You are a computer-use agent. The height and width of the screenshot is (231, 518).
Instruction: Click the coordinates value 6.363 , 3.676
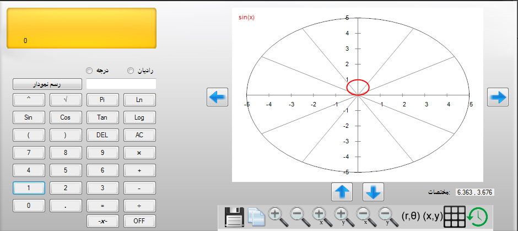pos(474,192)
